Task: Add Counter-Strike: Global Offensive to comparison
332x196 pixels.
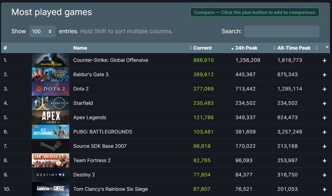Action: point(324,60)
